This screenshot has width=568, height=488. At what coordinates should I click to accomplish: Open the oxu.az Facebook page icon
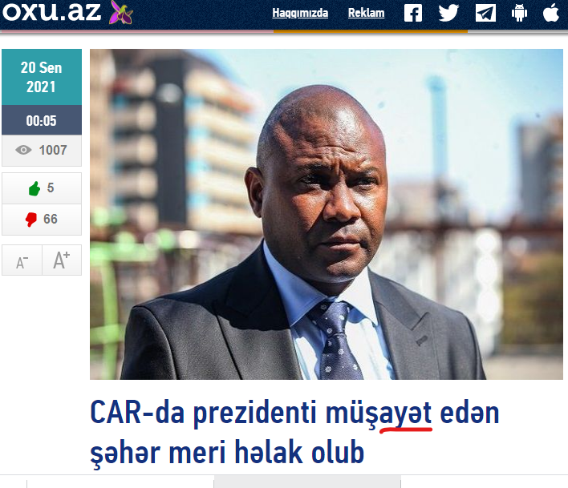pyautogui.click(x=413, y=13)
